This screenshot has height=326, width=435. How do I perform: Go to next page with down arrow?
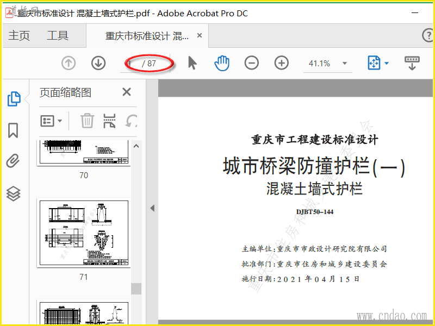tap(98, 63)
